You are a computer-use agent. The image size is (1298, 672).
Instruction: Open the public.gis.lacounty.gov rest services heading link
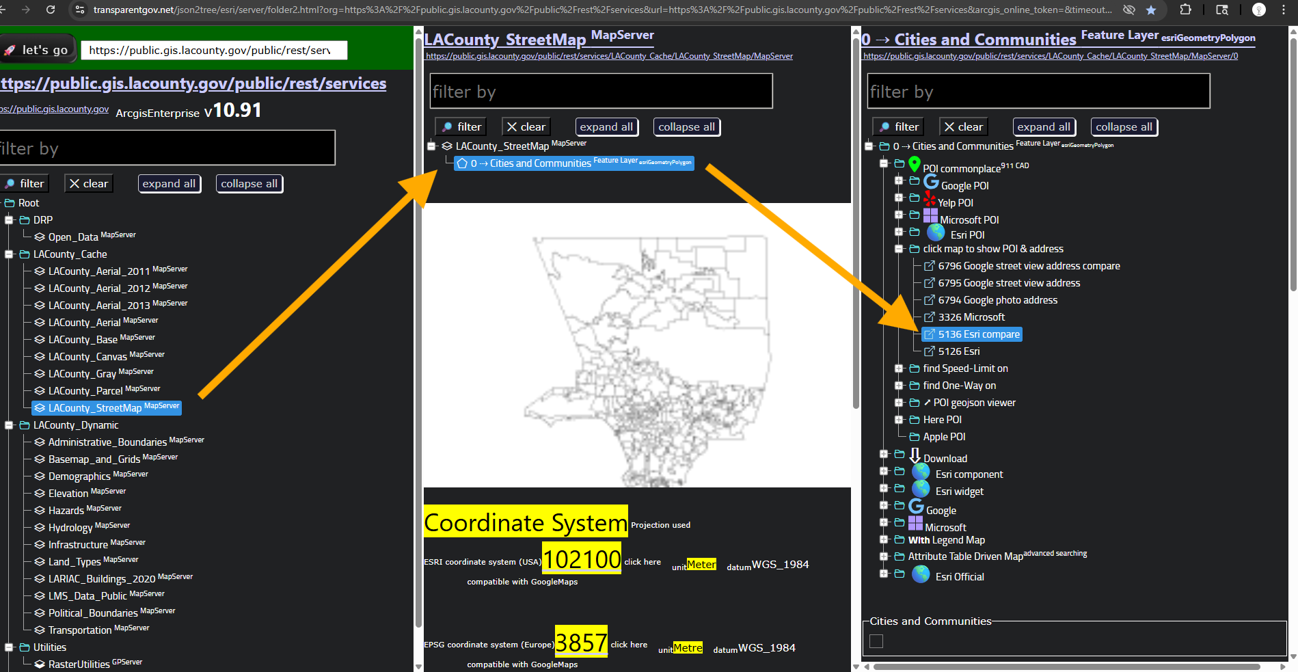[x=193, y=83]
